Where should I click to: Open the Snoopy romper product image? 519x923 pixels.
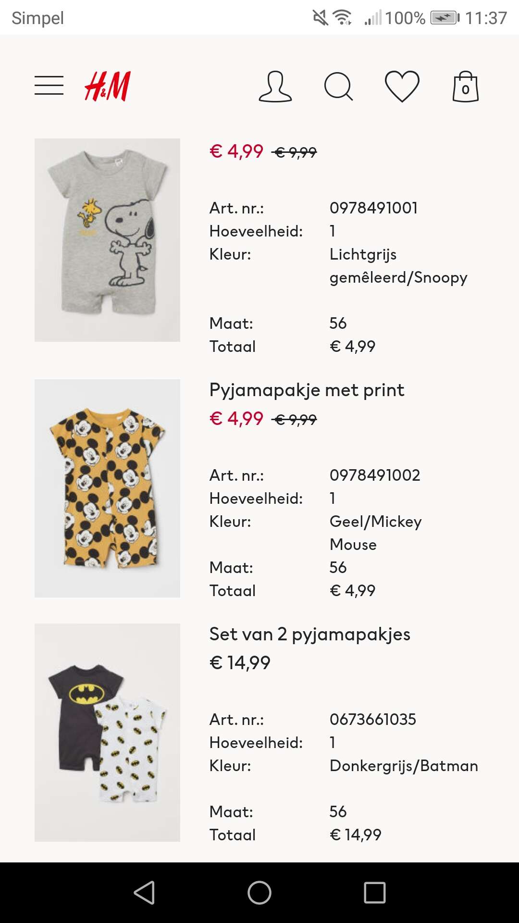point(107,240)
